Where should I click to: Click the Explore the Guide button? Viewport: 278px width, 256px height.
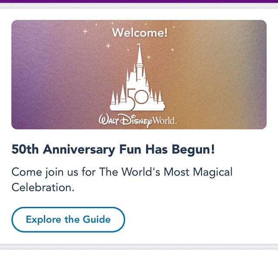tap(68, 219)
